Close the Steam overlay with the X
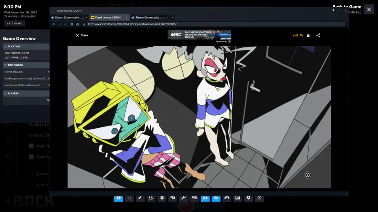Screen dimensions: 378x212 tap(369, 10)
